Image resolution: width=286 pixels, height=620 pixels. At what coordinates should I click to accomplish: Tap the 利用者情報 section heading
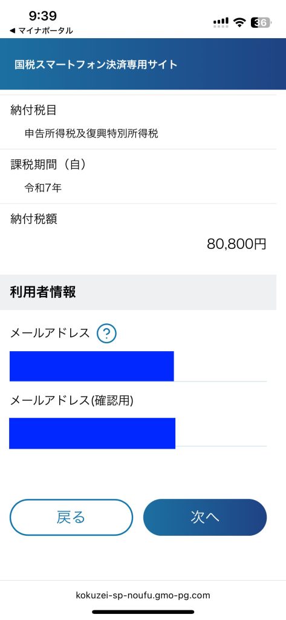[43, 292]
